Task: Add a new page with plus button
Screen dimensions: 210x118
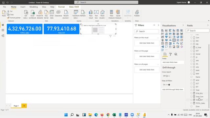Action: pos(24,106)
